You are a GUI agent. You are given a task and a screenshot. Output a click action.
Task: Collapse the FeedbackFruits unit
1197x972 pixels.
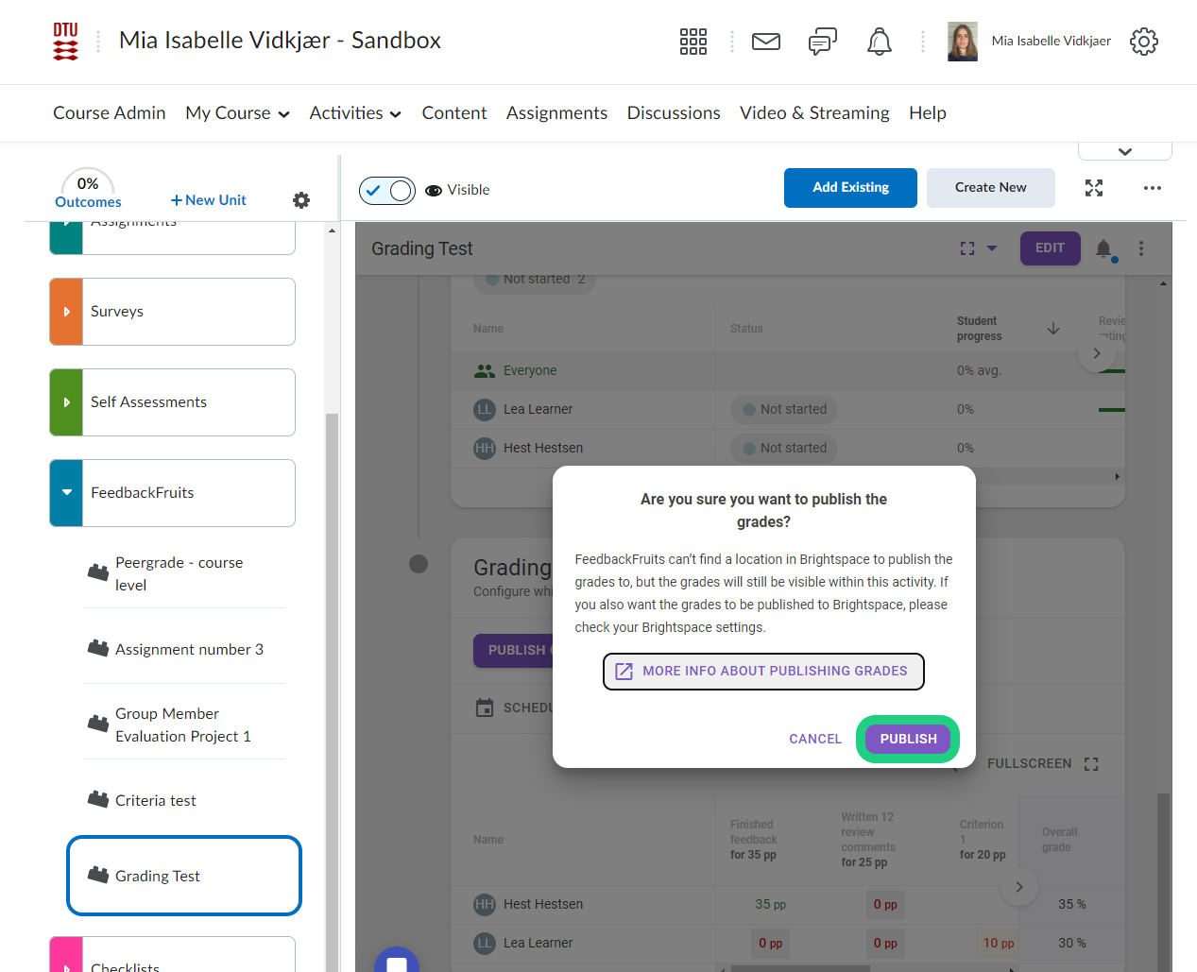click(66, 493)
